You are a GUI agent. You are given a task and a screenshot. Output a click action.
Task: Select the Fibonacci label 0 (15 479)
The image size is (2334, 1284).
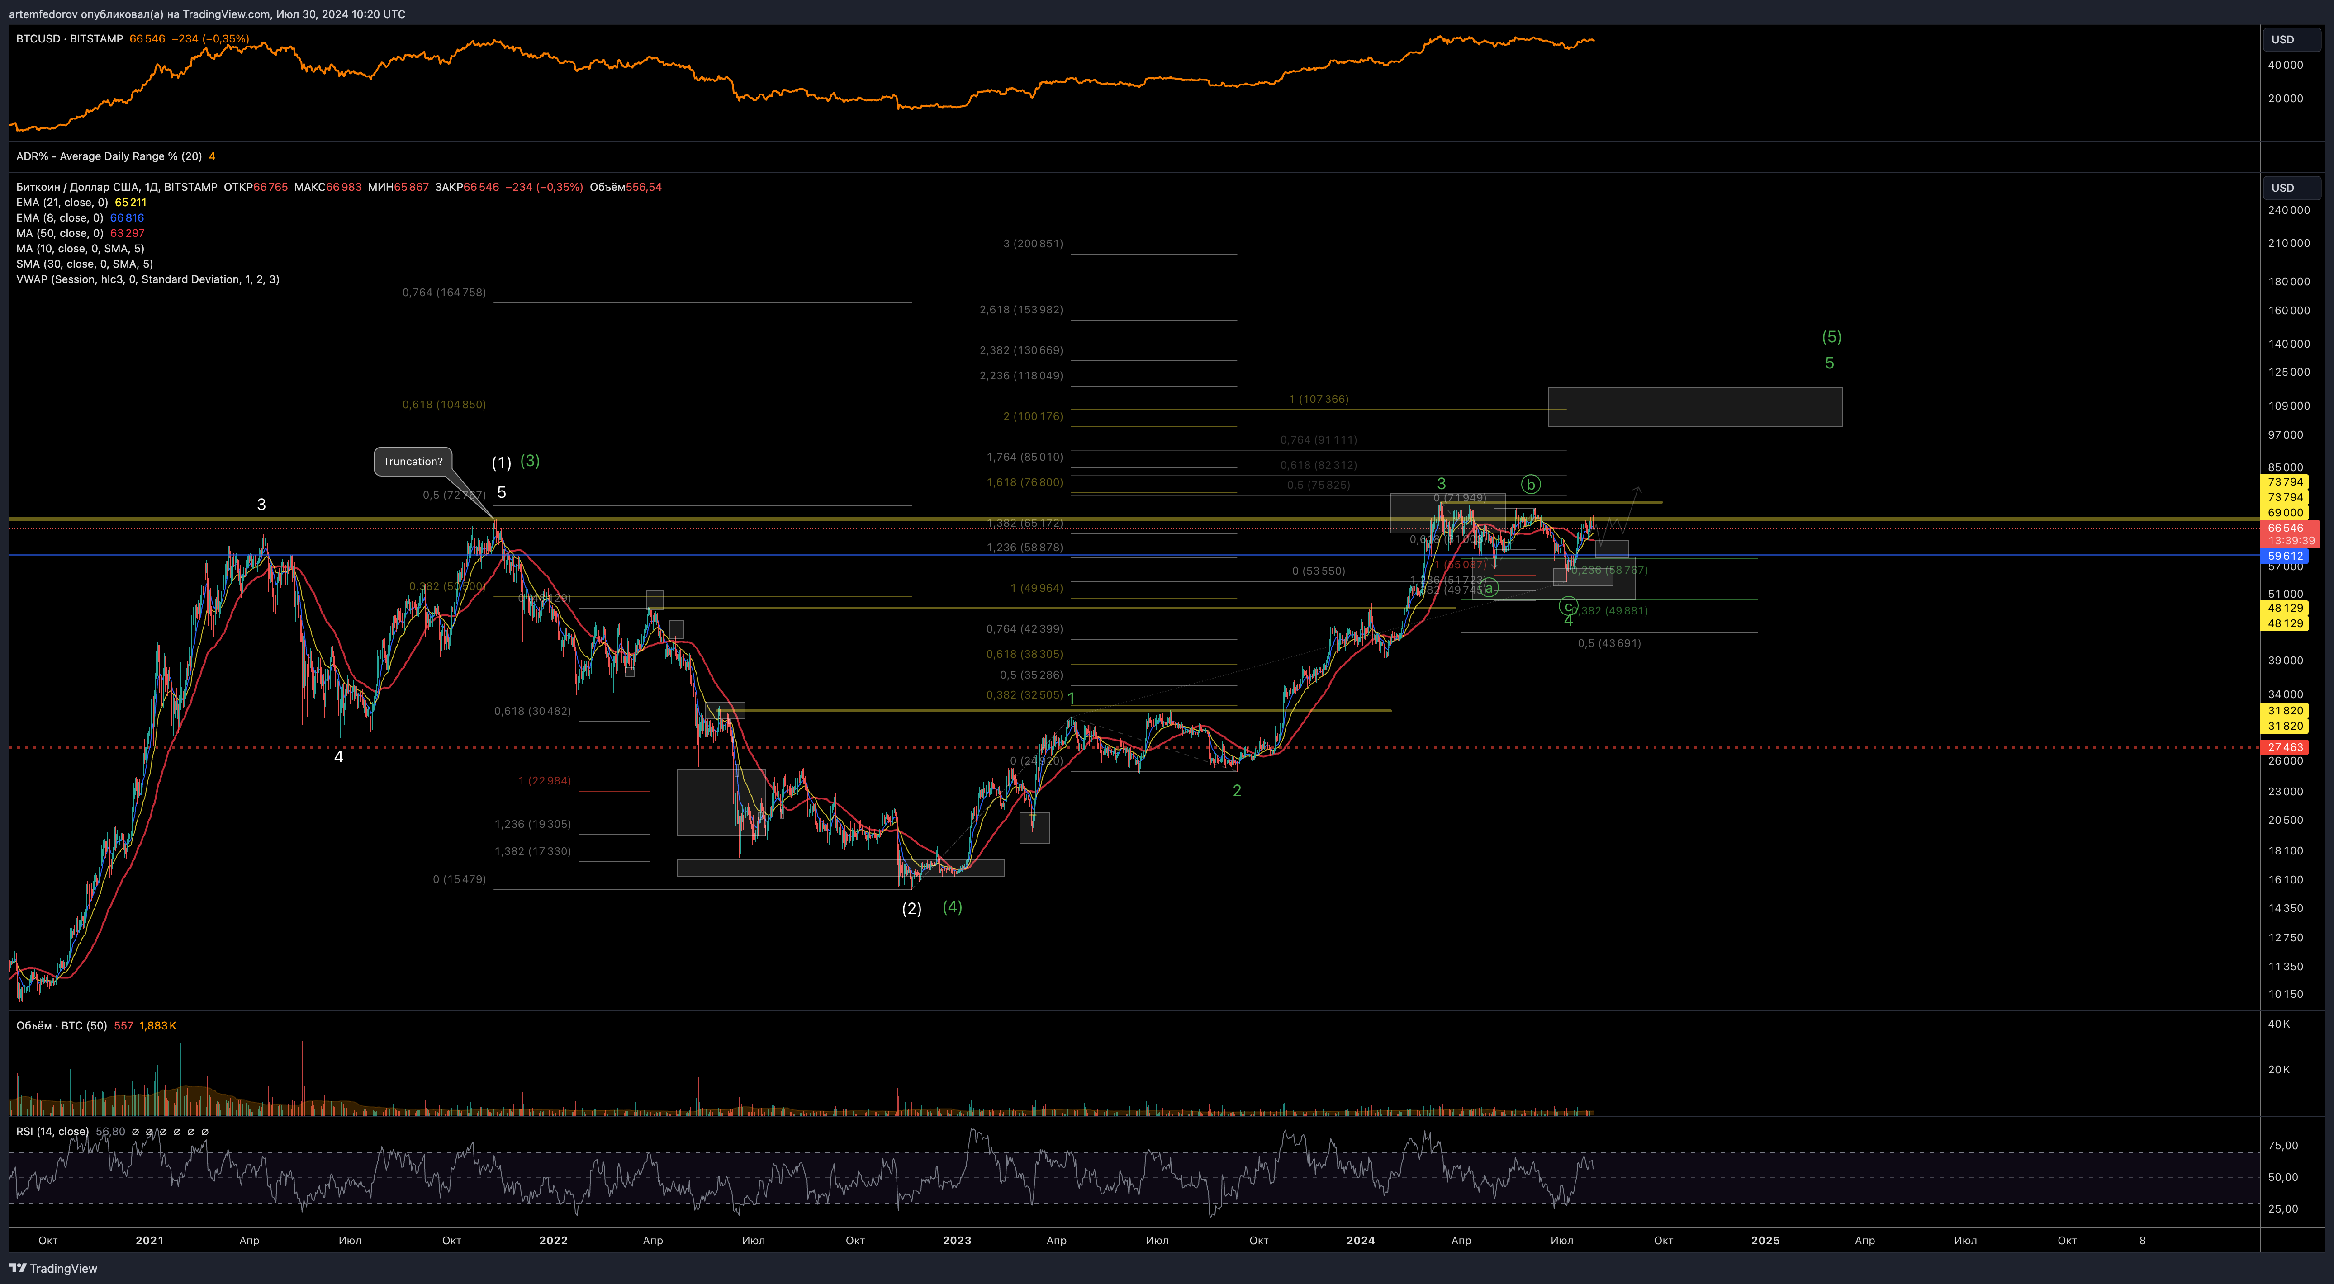point(460,880)
